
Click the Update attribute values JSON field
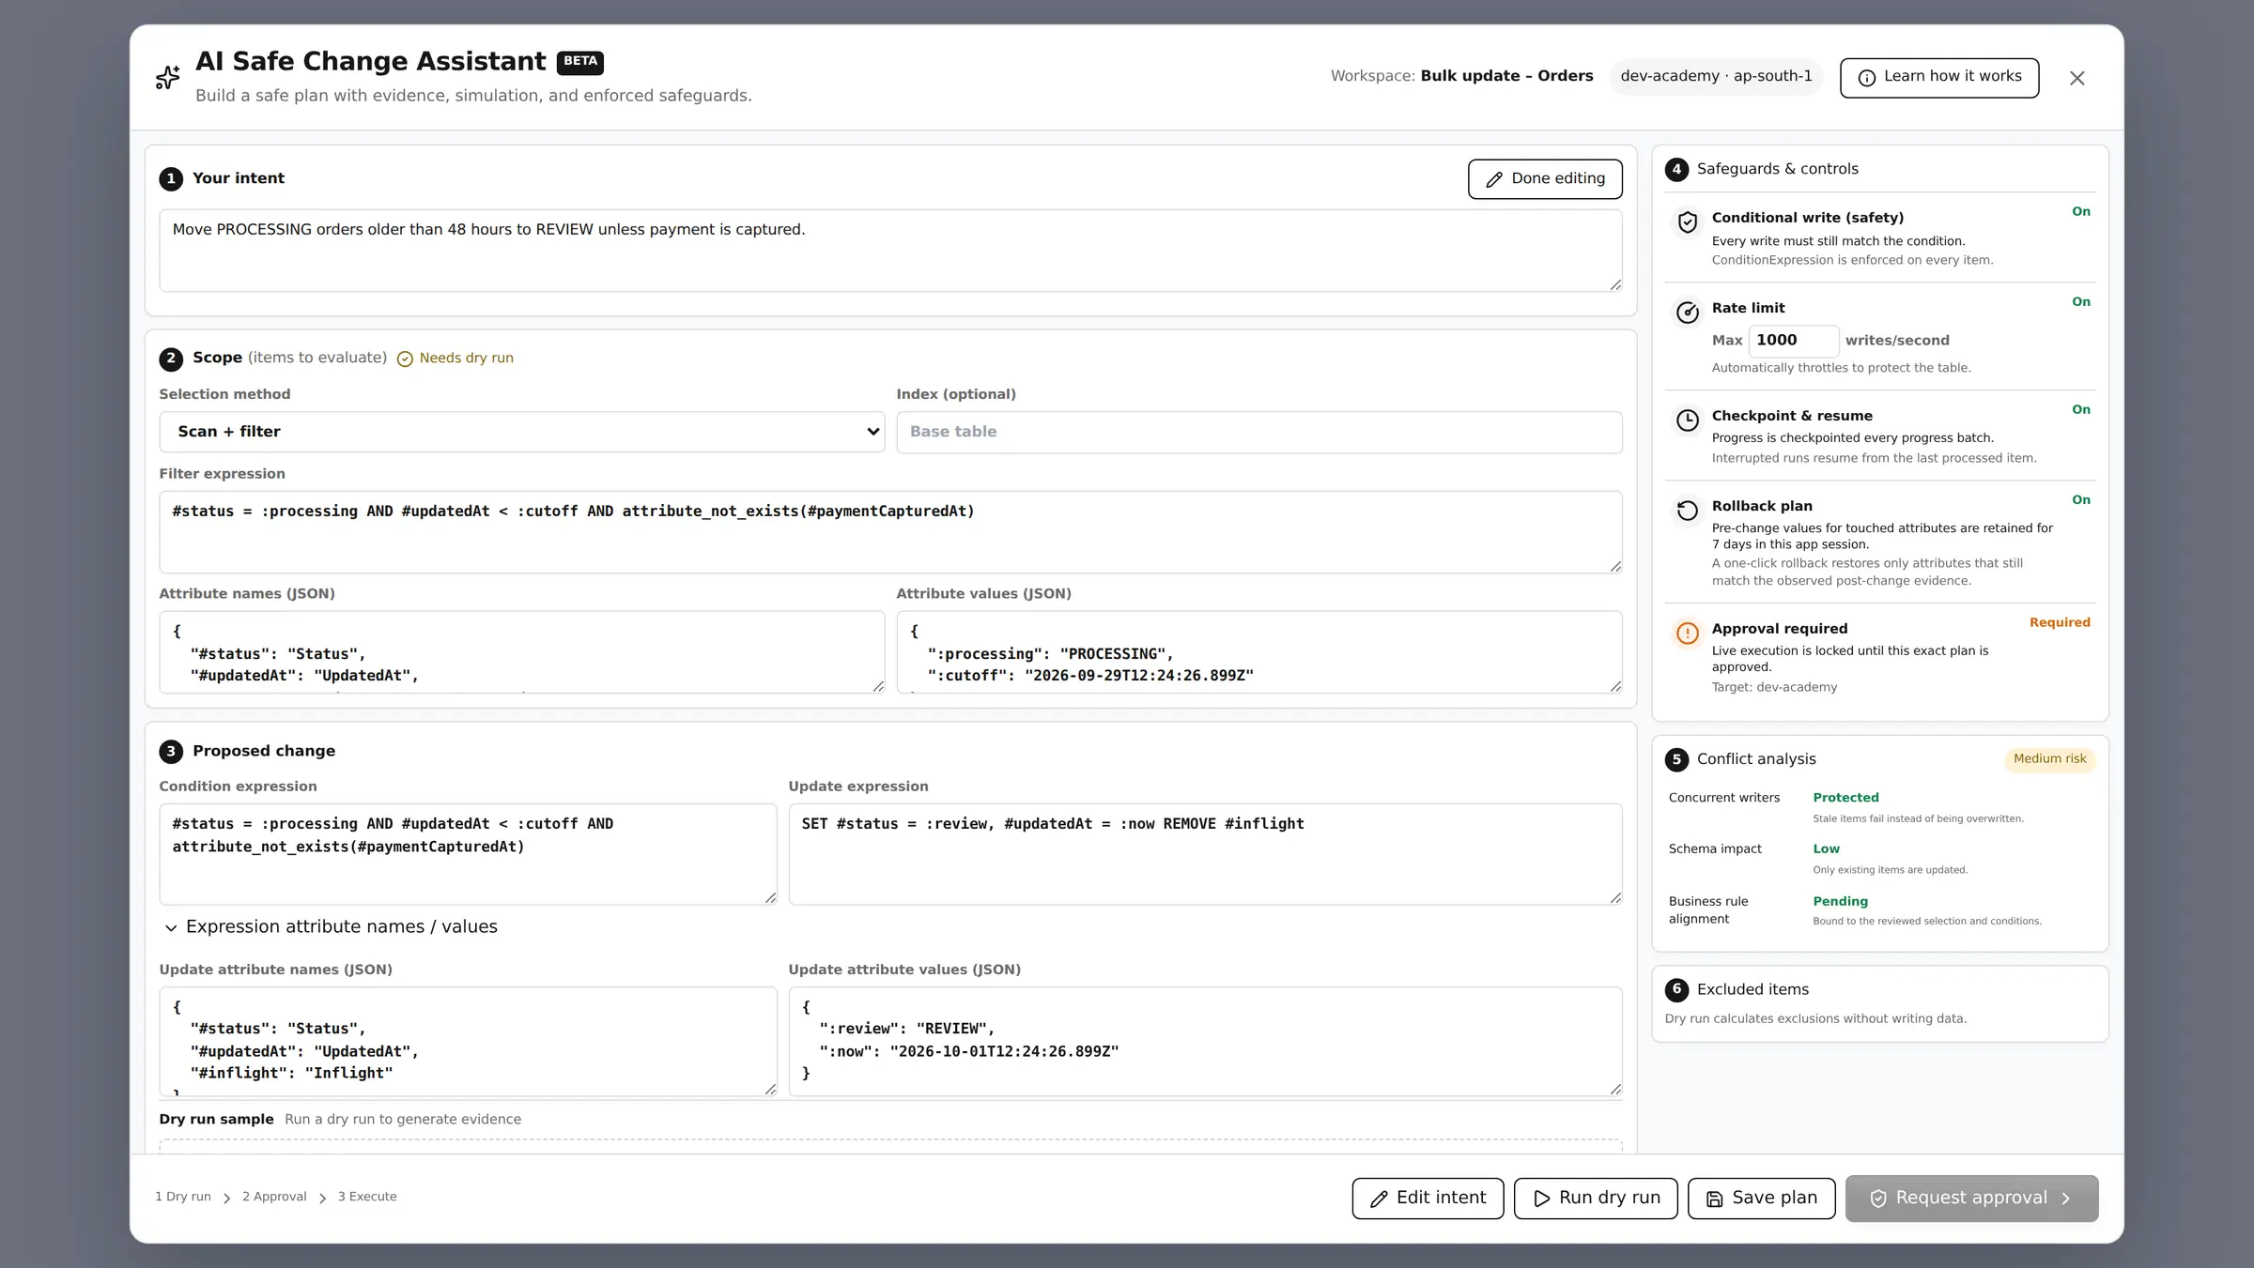(1205, 1041)
